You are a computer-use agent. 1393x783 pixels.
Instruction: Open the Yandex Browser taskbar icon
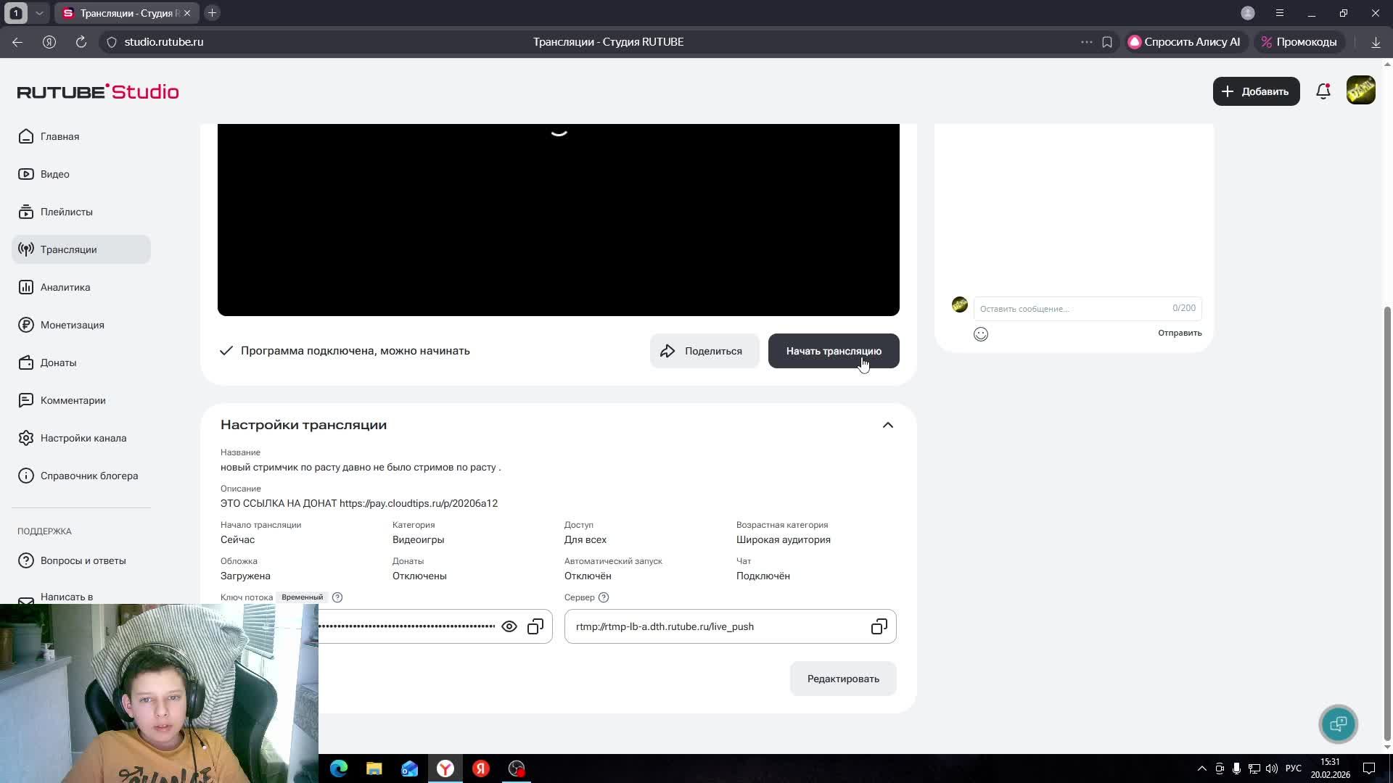[445, 768]
